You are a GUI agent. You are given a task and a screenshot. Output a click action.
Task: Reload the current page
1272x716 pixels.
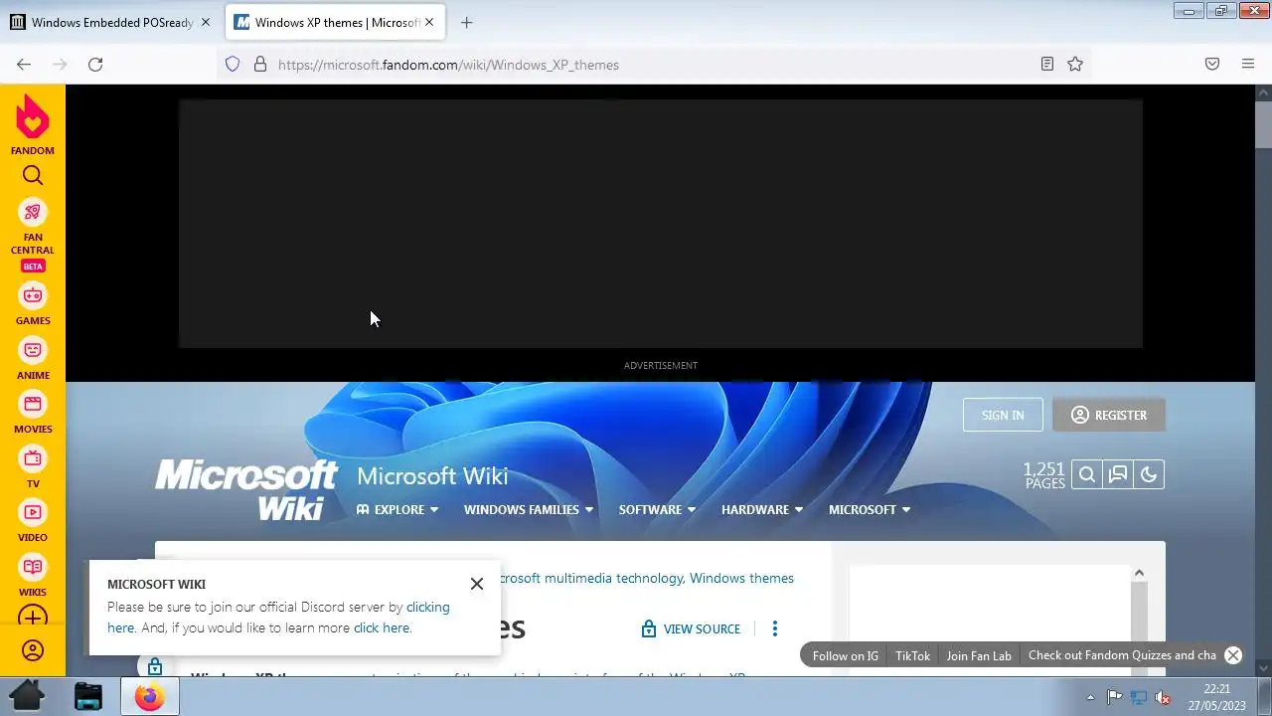click(95, 64)
